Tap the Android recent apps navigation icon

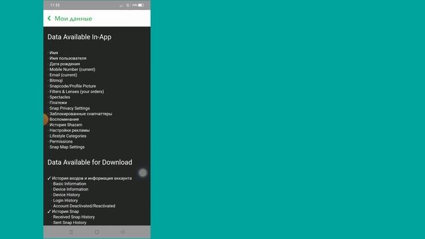pyautogui.click(x=71, y=232)
